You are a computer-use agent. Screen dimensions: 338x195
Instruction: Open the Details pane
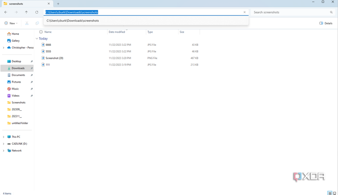click(x=326, y=23)
